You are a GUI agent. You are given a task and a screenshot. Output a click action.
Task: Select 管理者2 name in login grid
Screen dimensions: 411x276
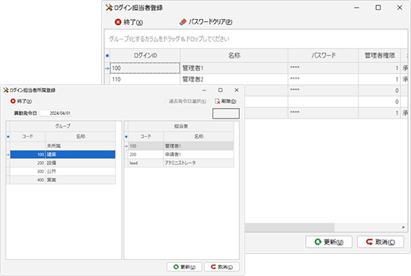point(234,79)
